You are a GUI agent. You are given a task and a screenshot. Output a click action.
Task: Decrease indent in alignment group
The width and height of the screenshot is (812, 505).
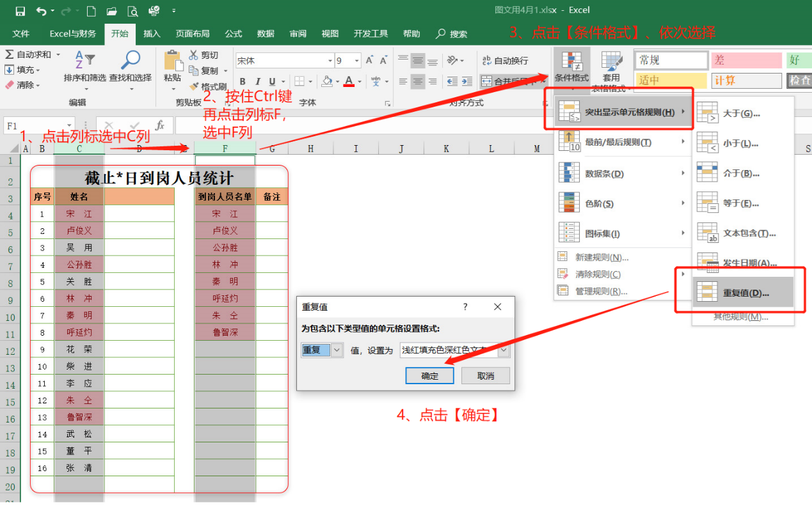(x=452, y=81)
